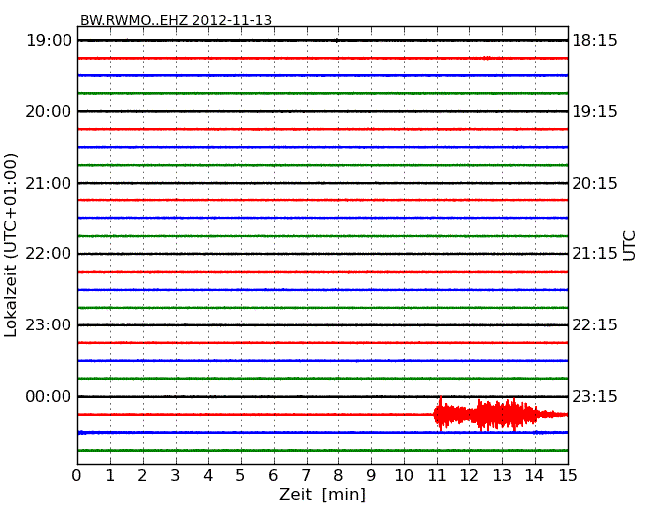Viewport: 645px width, 516px height.
Task: Click the minute 3 x-axis tick label
Action: pyautogui.click(x=176, y=475)
